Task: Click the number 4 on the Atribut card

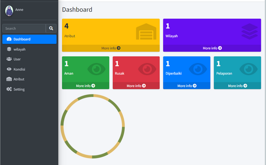Action: pos(66,26)
